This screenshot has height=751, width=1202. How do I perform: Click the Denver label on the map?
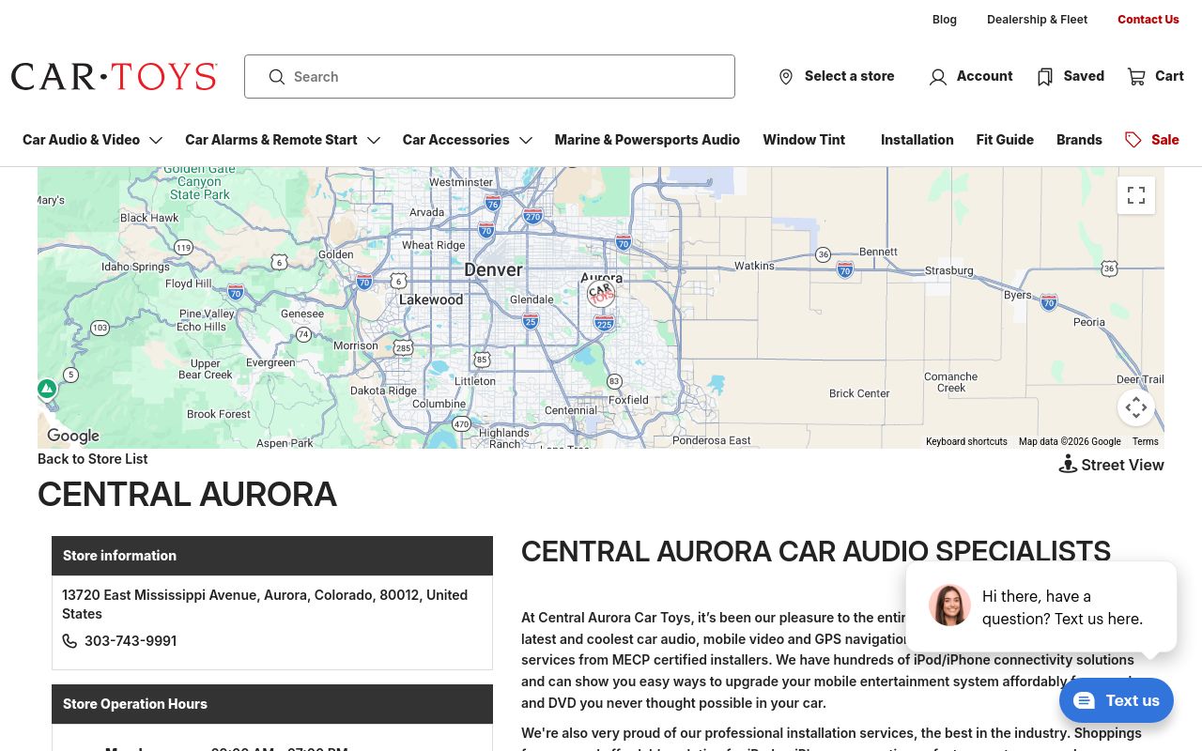(x=493, y=269)
